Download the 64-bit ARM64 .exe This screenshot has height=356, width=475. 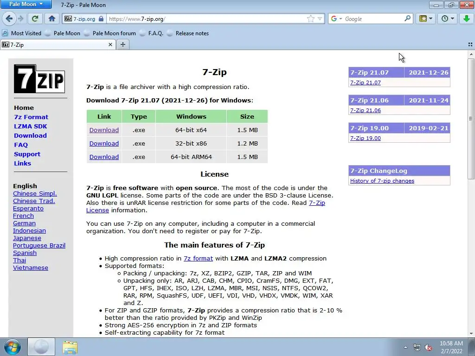tap(104, 157)
